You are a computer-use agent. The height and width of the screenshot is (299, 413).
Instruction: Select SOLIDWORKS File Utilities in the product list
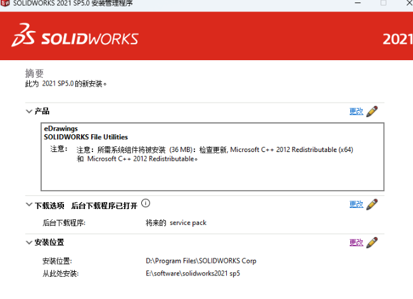tap(86, 137)
